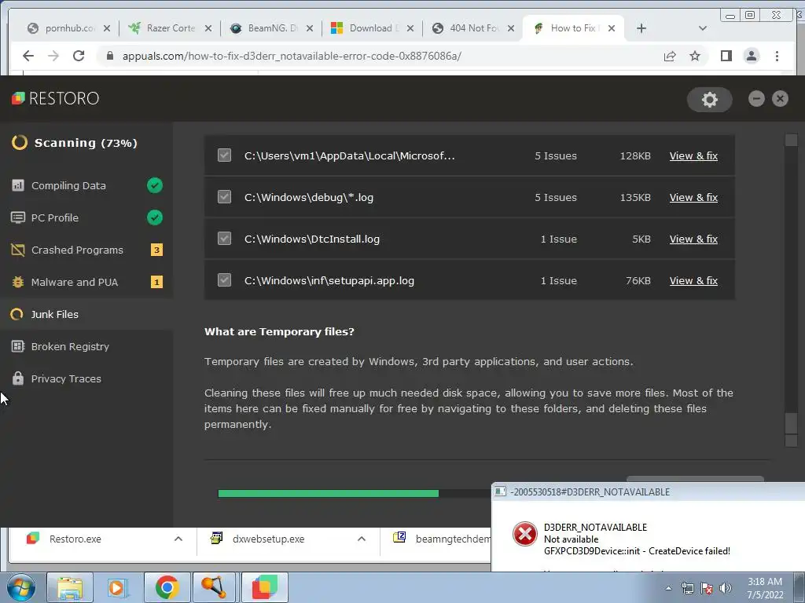Switch to 404 Not Found tab
Viewport: 805px width, 603px height.
(x=472, y=28)
